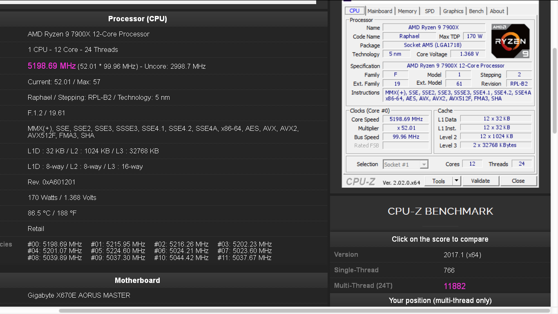Screen dimensions: 558x314
Task: Switch to the Mainboard tab
Action: (x=379, y=11)
